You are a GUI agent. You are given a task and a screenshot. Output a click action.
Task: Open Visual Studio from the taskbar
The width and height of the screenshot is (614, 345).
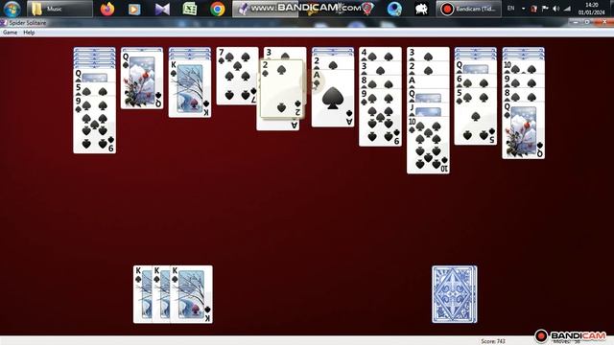[x=162, y=9]
